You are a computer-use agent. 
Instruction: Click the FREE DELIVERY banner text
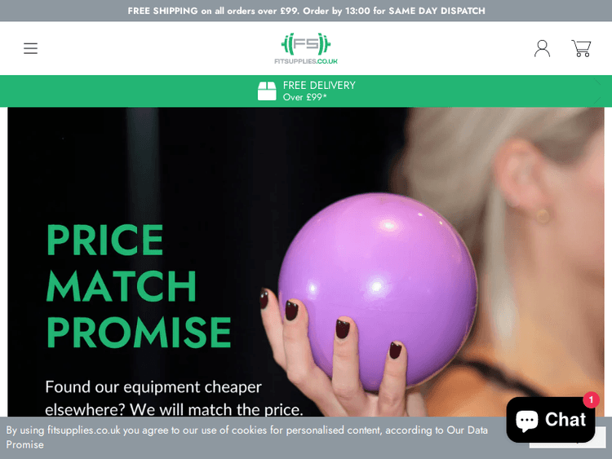click(319, 86)
